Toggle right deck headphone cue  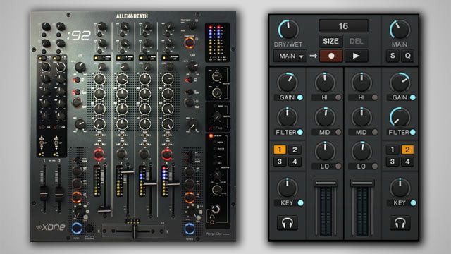400,223
